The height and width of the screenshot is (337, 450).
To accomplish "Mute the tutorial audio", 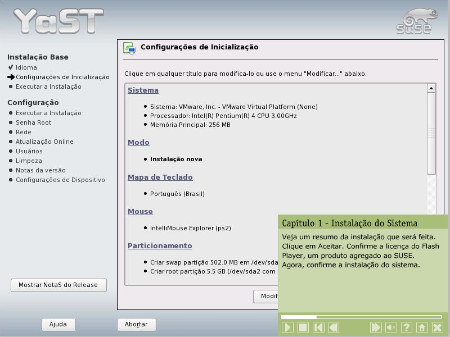I will click(391, 327).
